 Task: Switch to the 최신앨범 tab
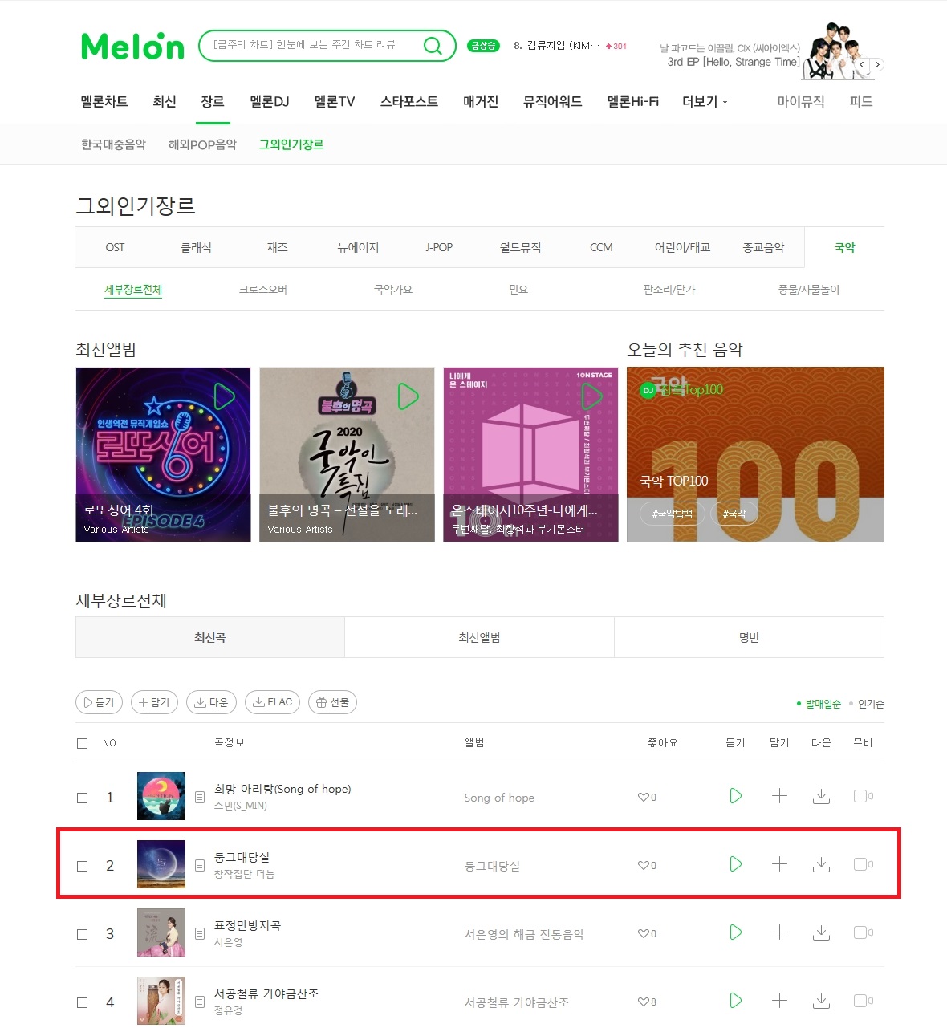(479, 637)
